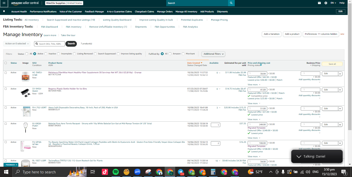Click the 249.00 price field for Babolat
Viewport: 352px width, 177px height.
click(x=257, y=124)
